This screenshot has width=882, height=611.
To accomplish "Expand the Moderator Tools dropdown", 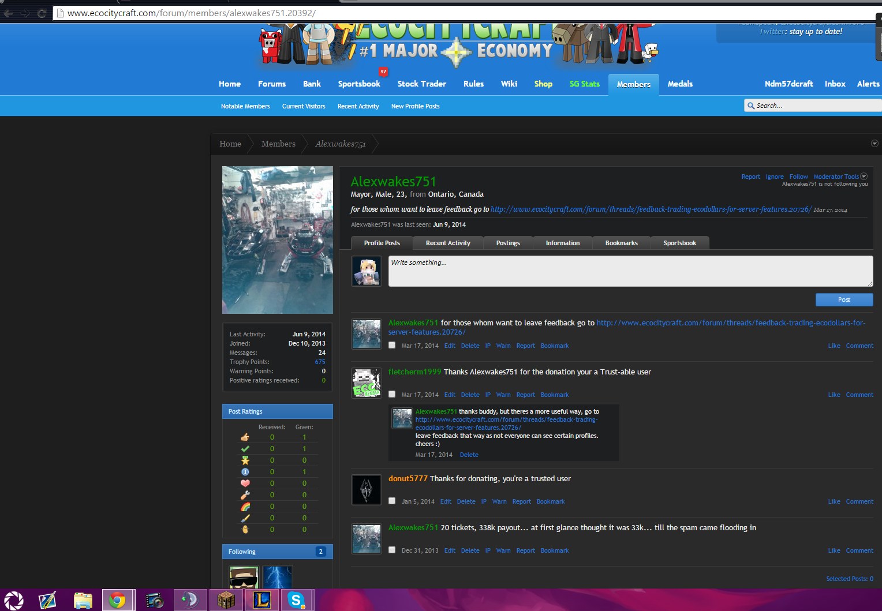I will 840,177.
